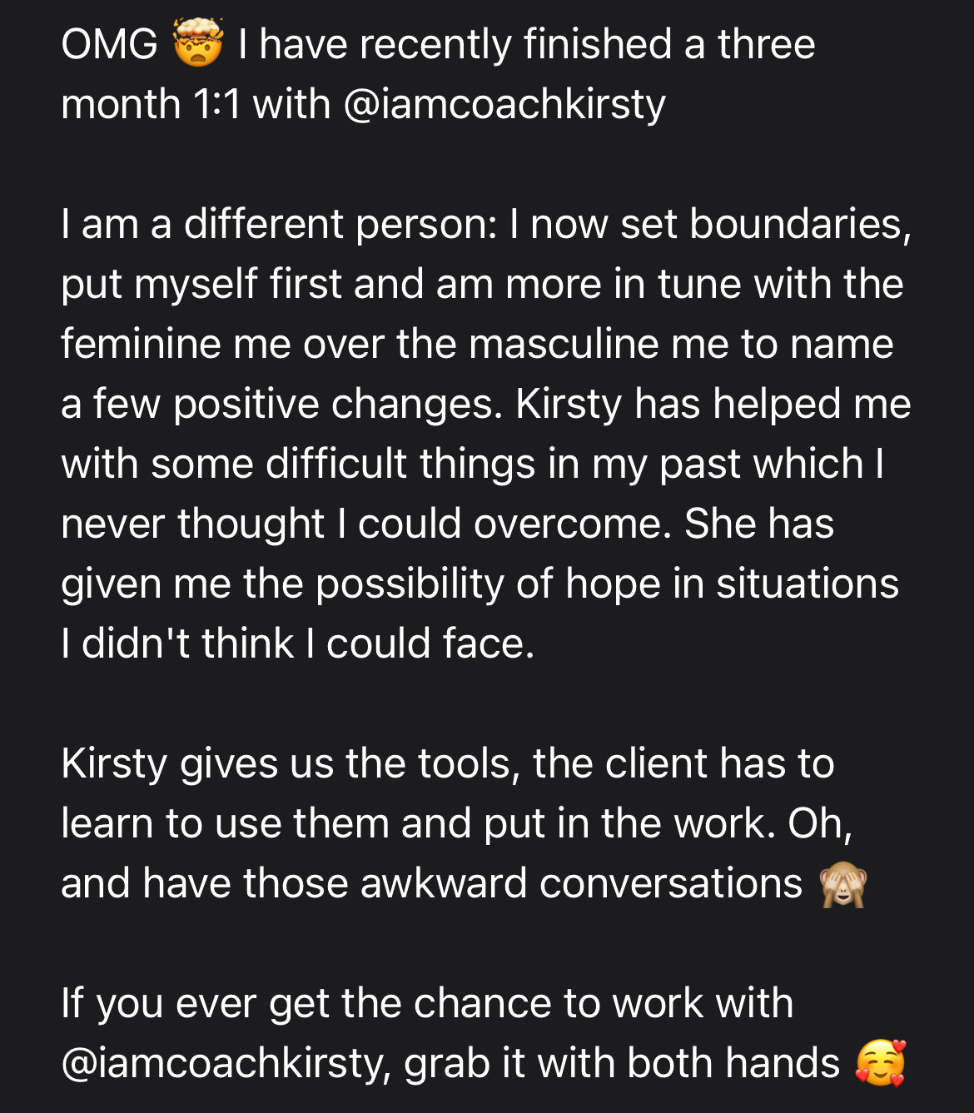Screen dimensions: 974x1113
Task: Click the phrase 'awkward conversations'
Action: pyautogui.click(x=581, y=884)
